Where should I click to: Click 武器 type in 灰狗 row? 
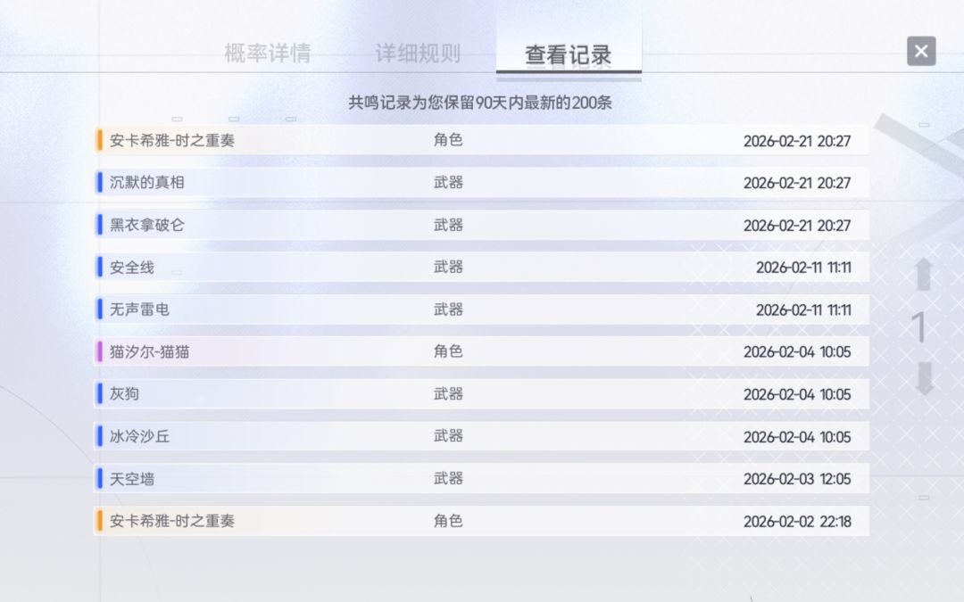[447, 394]
